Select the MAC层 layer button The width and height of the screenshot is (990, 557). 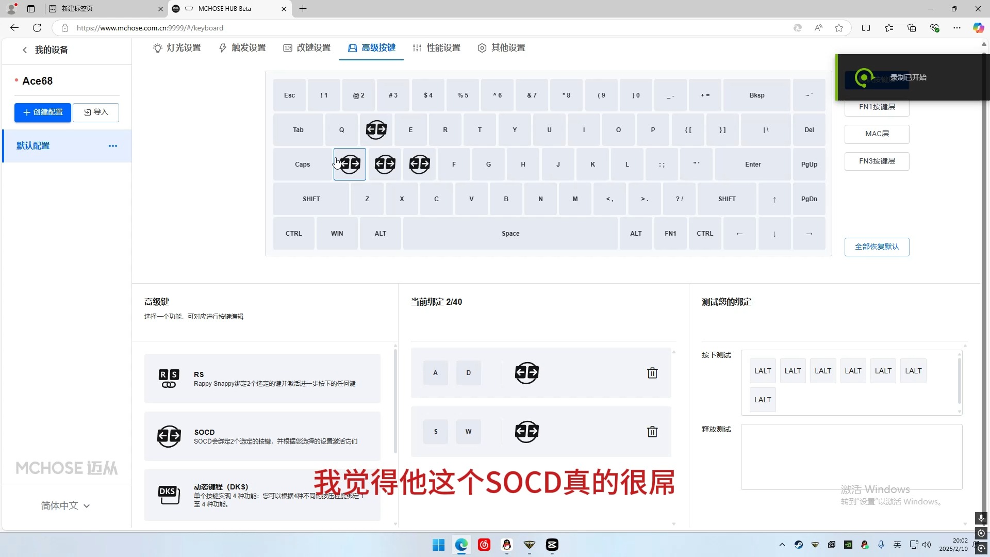click(x=877, y=134)
